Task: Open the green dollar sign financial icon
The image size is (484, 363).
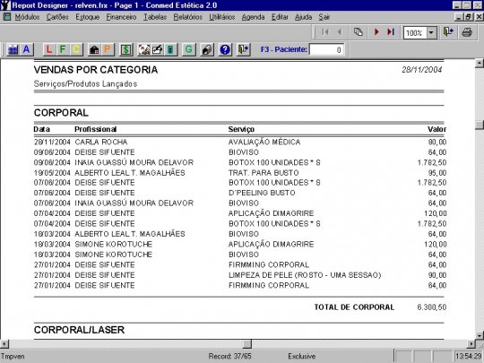Action: (x=126, y=49)
